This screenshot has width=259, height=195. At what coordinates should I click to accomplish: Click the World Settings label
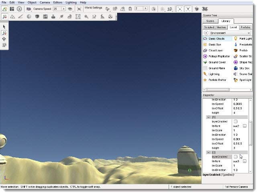(x=92, y=8)
